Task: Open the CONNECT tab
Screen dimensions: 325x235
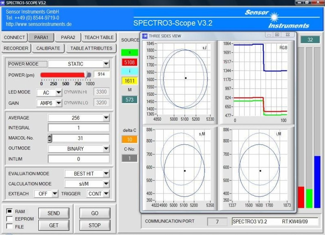Action: (14, 38)
